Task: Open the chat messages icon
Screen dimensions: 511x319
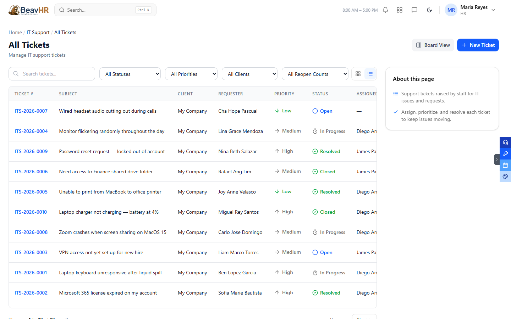Action: pos(414,10)
